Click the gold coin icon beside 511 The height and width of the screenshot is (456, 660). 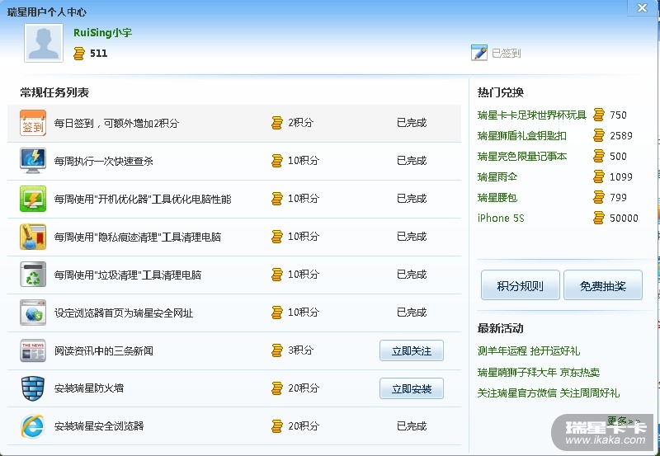tap(78, 54)
